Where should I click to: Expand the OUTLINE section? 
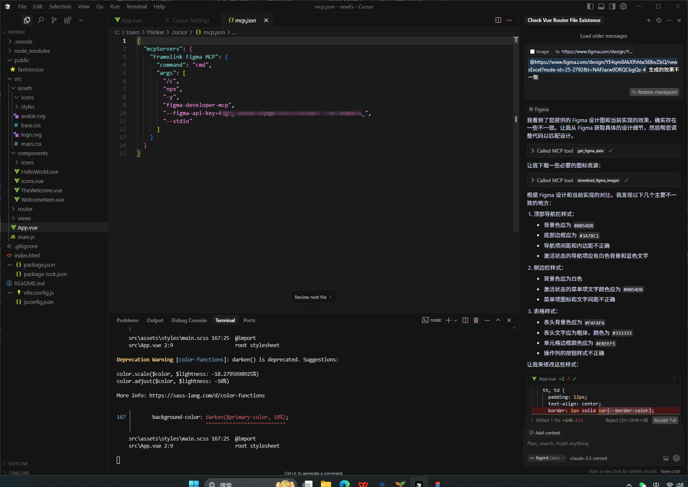click(18, 464)
